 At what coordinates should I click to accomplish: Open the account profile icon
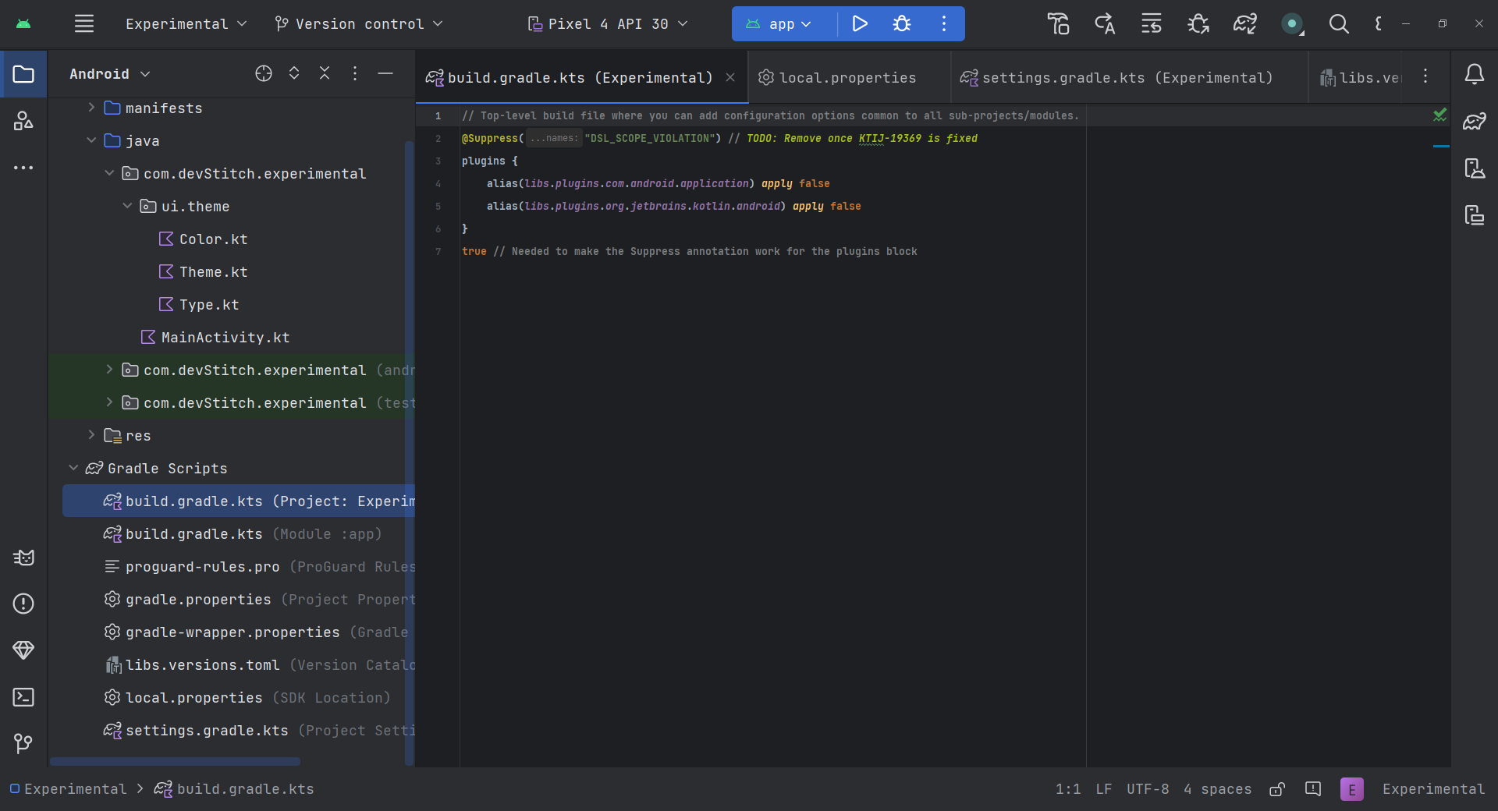point(1292,24)
